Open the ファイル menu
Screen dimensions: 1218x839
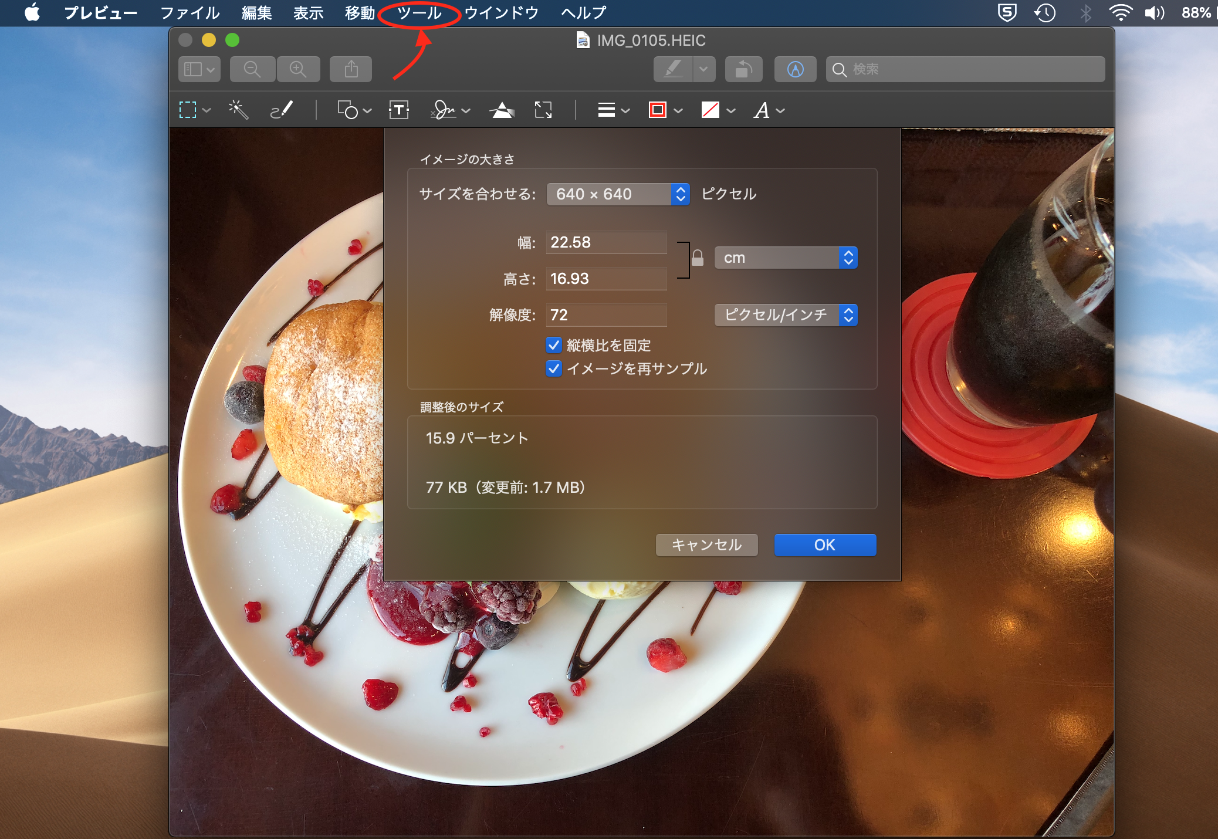190,12
